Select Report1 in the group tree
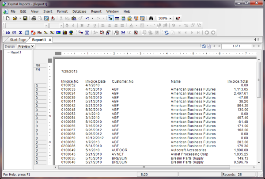 click(x=16, y=52)
